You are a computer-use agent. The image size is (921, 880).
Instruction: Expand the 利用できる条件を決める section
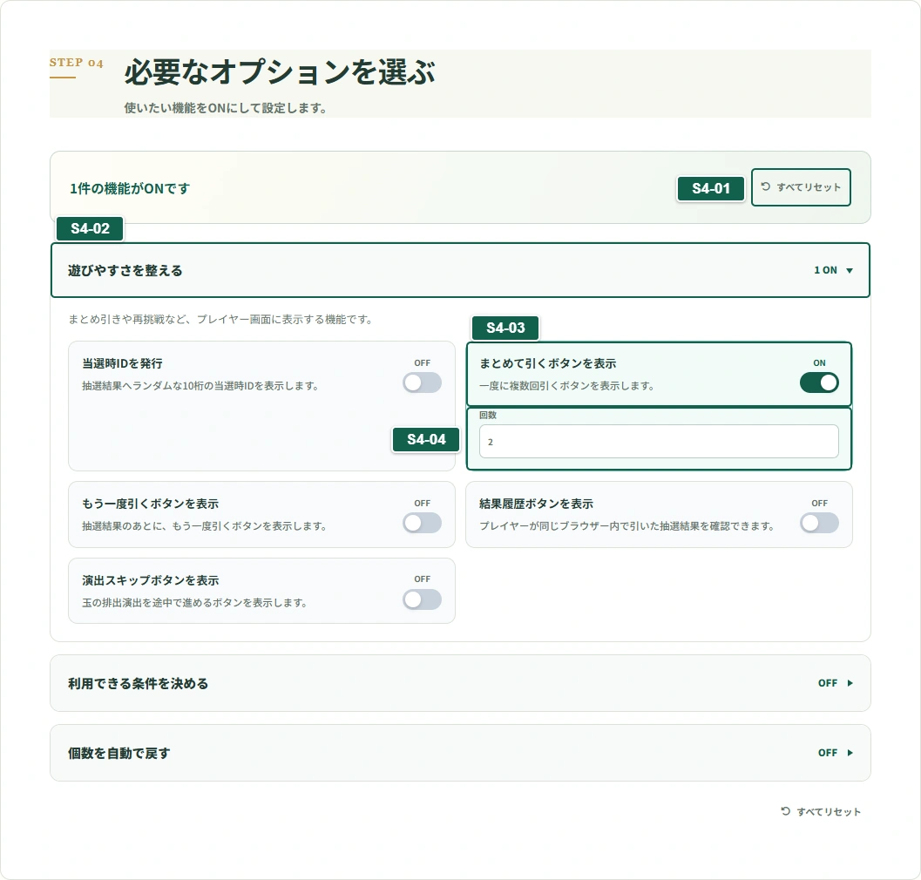click(x=460, y=683)
